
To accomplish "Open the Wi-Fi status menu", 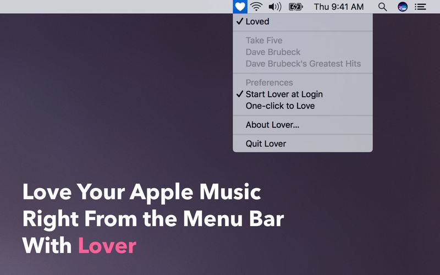I will click(x=256, y=7).
